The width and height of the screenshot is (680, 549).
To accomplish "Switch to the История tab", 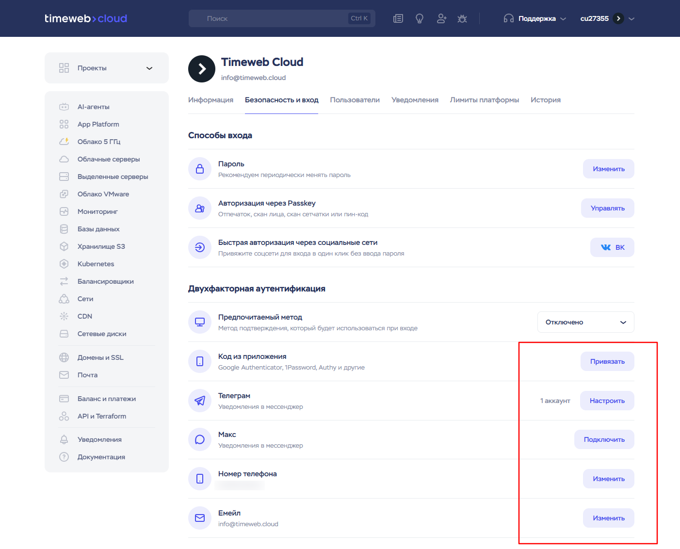I will (x=546, y=100).
